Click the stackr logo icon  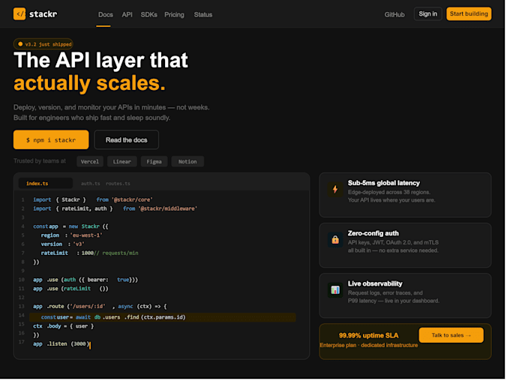19,14
